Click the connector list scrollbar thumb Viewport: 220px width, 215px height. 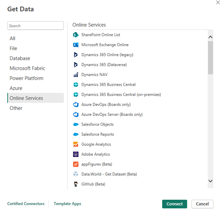pos(210,58)
